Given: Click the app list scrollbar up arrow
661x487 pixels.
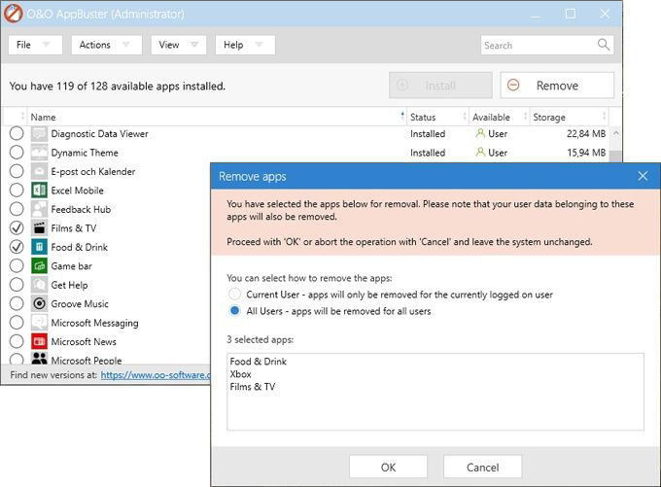Looking at the screenshot, I should pyautogui.click(x=615, y=133).
